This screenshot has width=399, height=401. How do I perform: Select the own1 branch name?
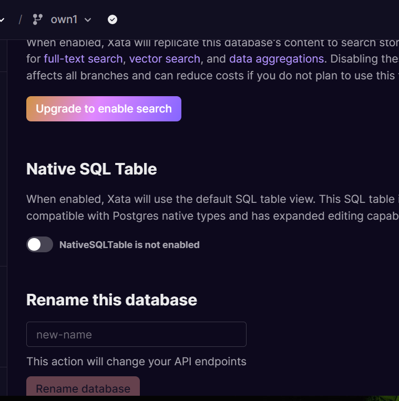point(64,19)
